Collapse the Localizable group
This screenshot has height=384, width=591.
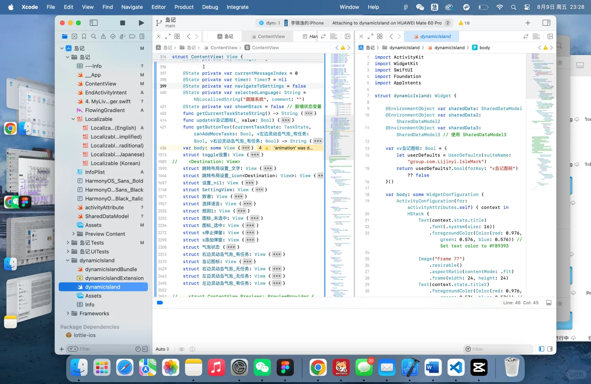coord(73,119)
